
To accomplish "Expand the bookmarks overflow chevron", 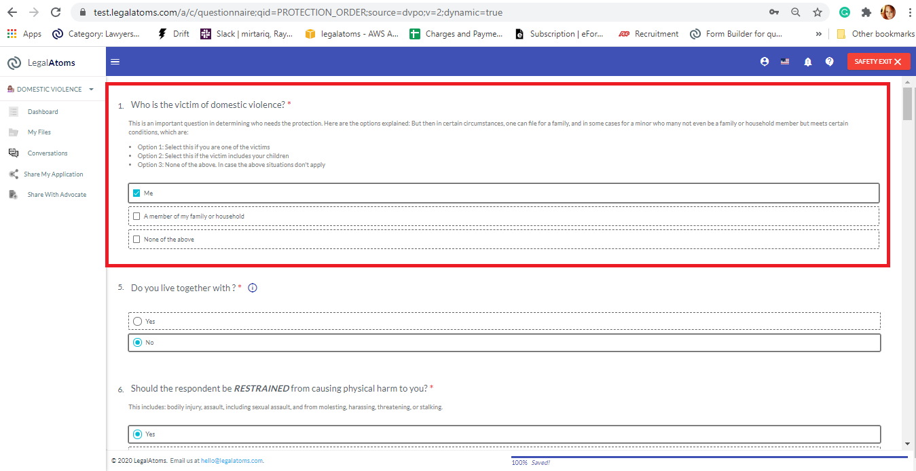I will coord(818,34).
